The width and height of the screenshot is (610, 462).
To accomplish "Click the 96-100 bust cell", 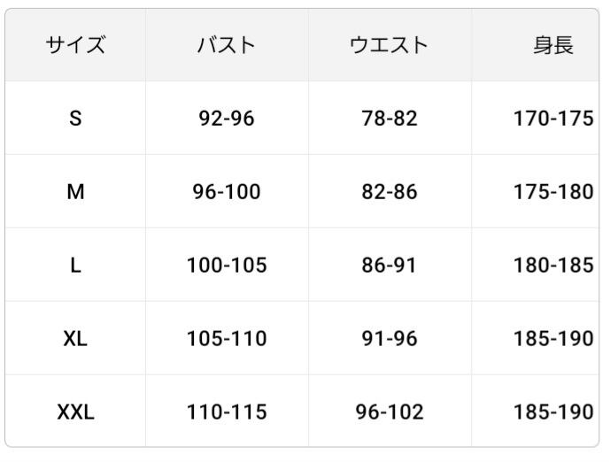I will tap(226, 192).
